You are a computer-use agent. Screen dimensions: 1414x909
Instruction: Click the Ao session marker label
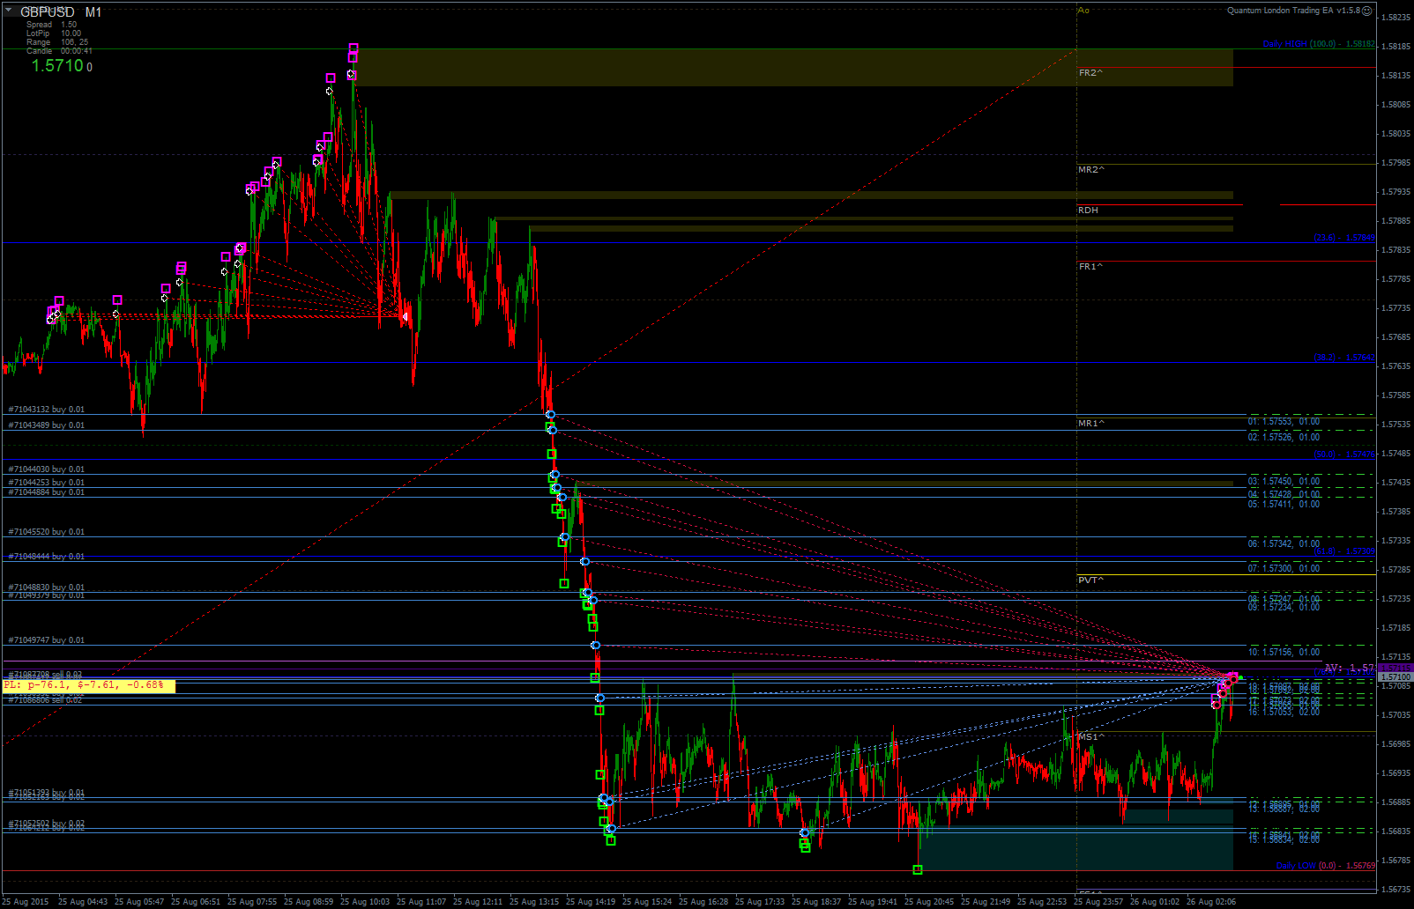click(1083, 11)
